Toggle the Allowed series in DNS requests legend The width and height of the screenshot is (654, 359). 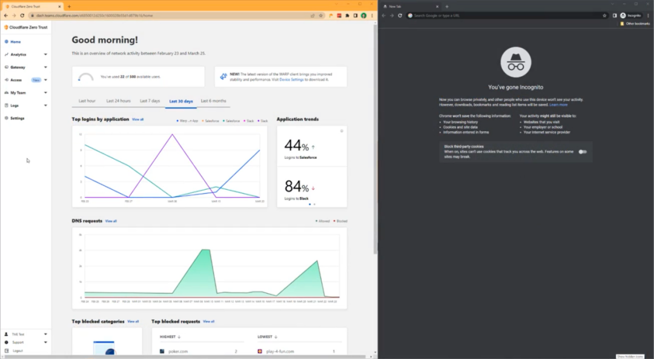[323, 221]
